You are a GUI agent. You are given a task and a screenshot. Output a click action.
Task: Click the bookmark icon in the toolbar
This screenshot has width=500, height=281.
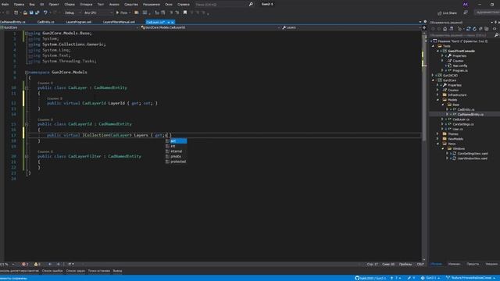pos(185,12)
